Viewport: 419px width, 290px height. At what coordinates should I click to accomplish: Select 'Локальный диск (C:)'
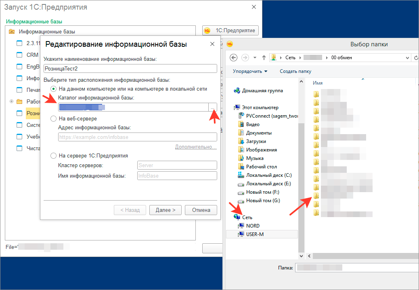[x=264, y=175]
